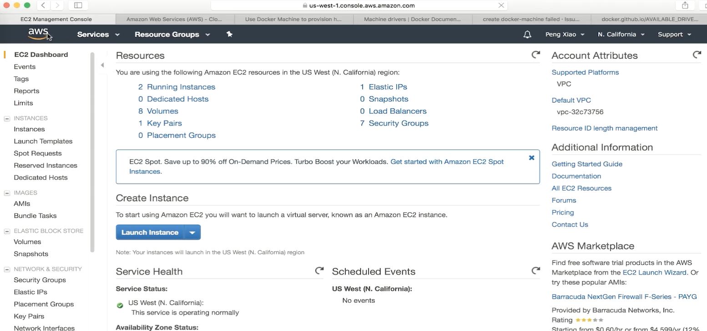Select the EC2 Management Console tab

click(56, 19)
